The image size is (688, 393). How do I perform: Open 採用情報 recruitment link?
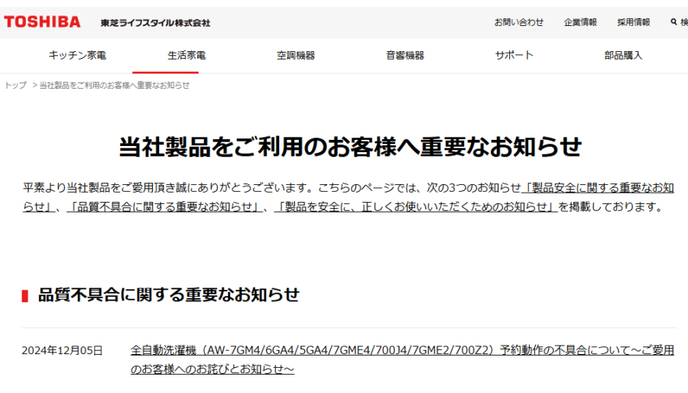[633, 22]
